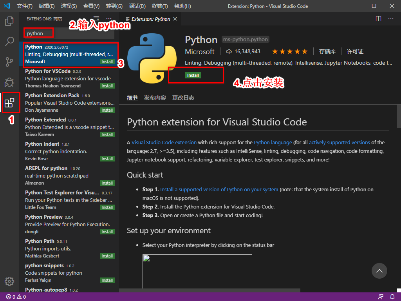Close the Extension: Python tab

click(x=175, y=19)
